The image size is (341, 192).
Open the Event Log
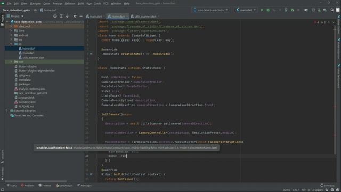click(x=328, y=186)
